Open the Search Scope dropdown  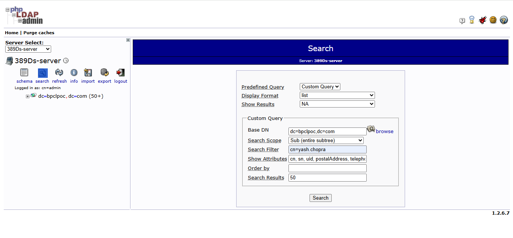click(326, 140)
